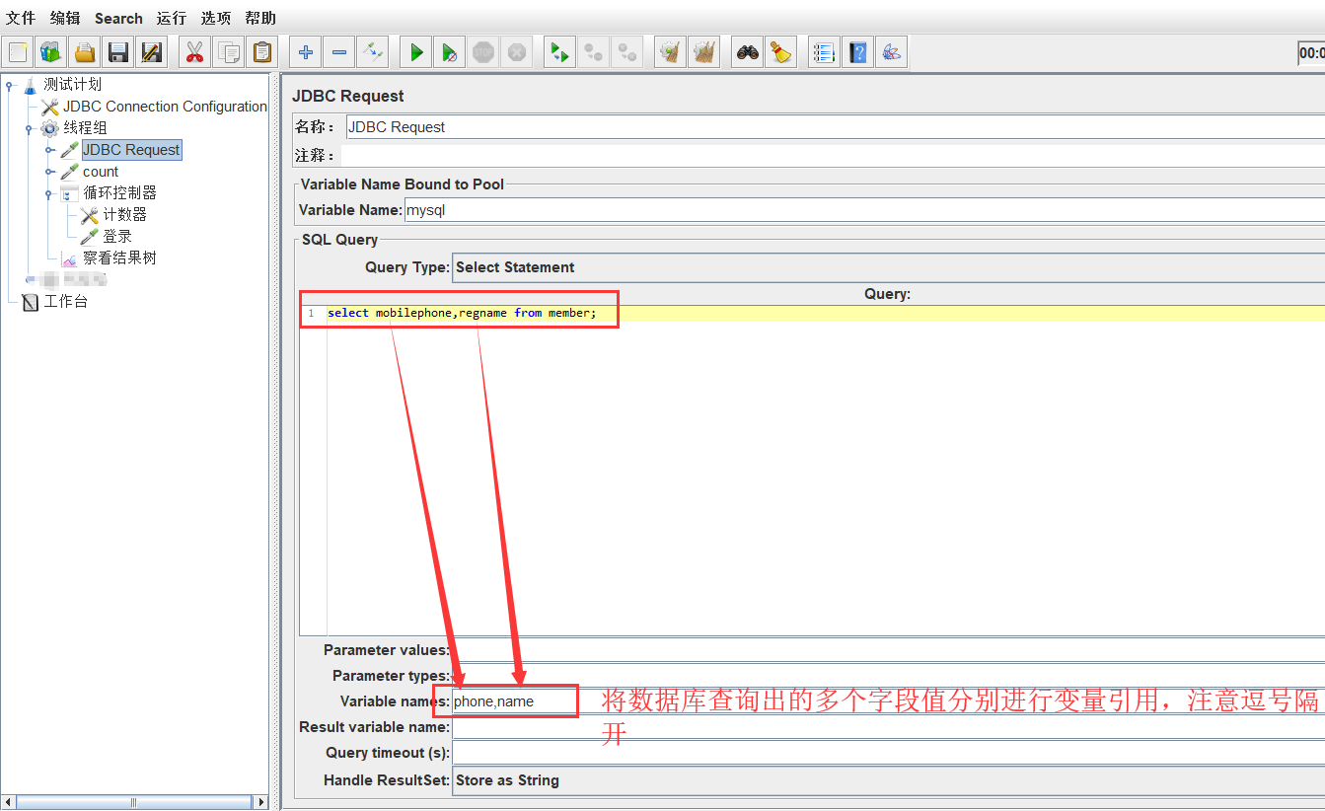This screenshot has width=1325, height=811.
Task: Click the Save test plan floppy icon
Action: [118, 52]
